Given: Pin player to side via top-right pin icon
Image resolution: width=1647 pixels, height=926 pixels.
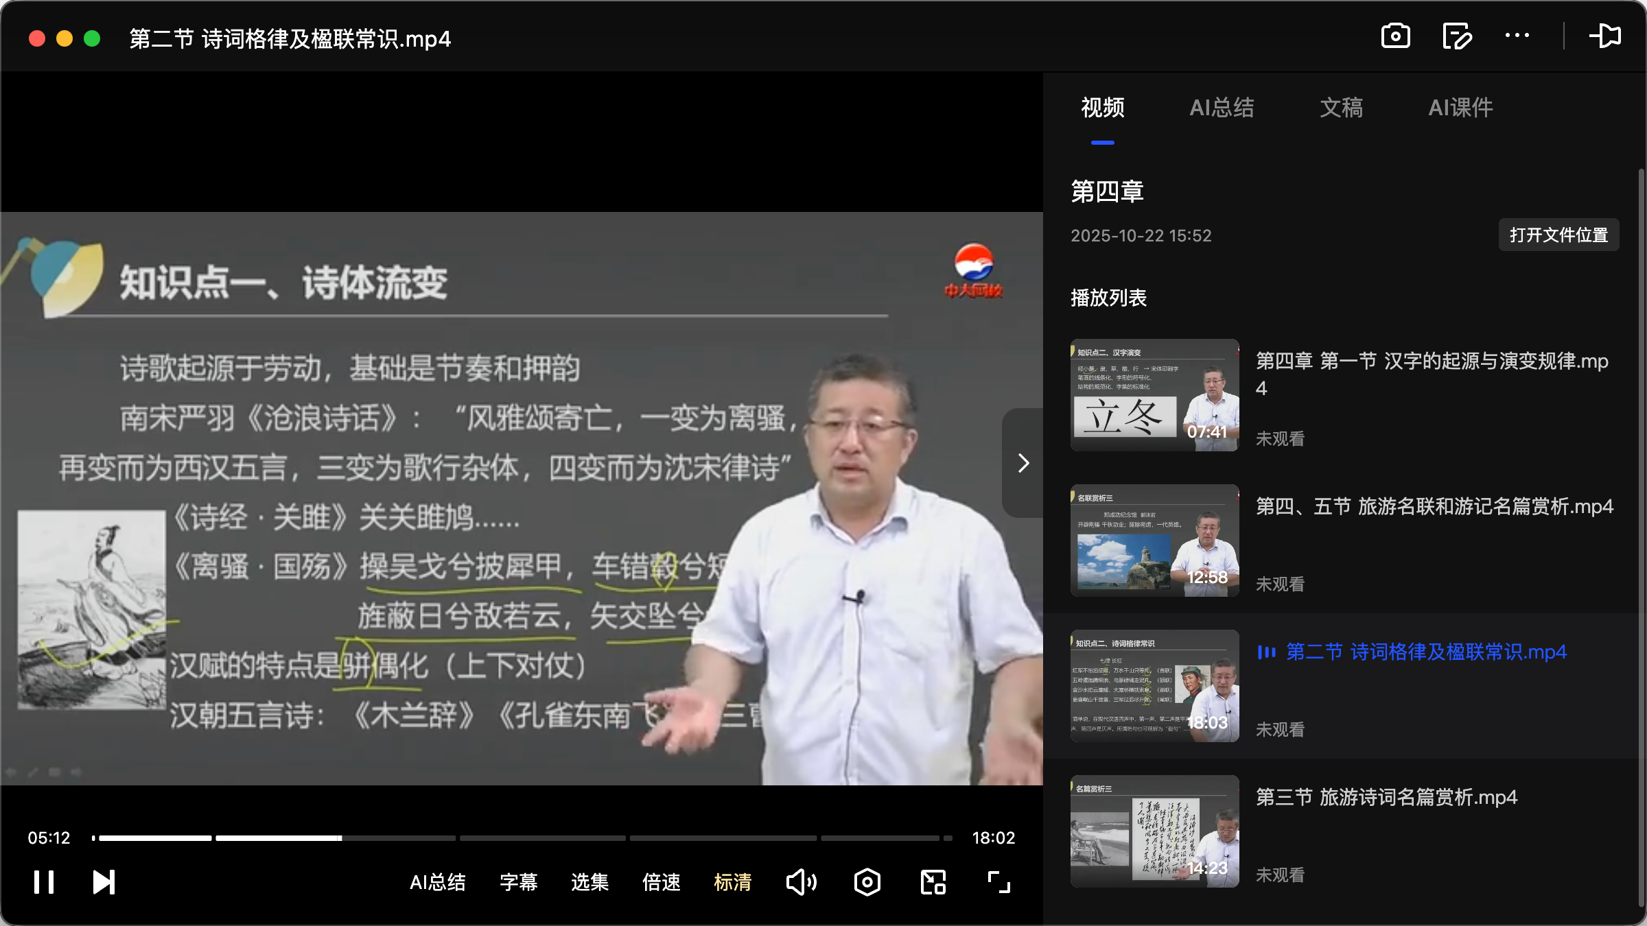Looking at the screenshot, I should (x=1607, y=36).
